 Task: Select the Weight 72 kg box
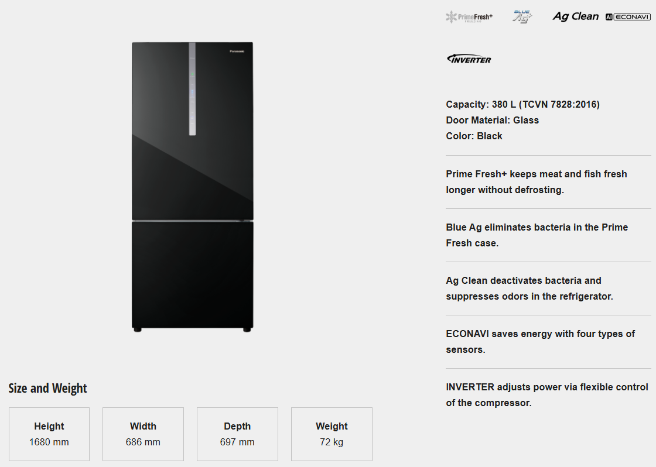click(x=332, y=434)
